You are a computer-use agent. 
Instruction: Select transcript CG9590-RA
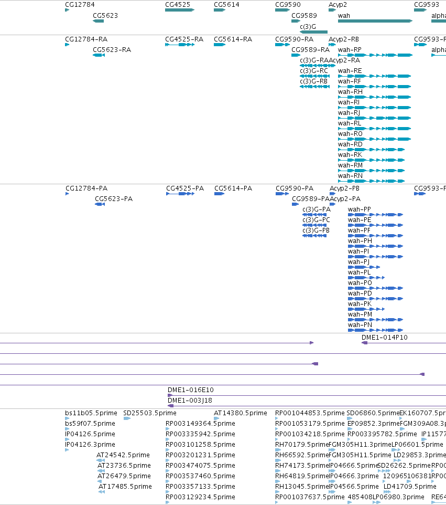pos(294,39)
